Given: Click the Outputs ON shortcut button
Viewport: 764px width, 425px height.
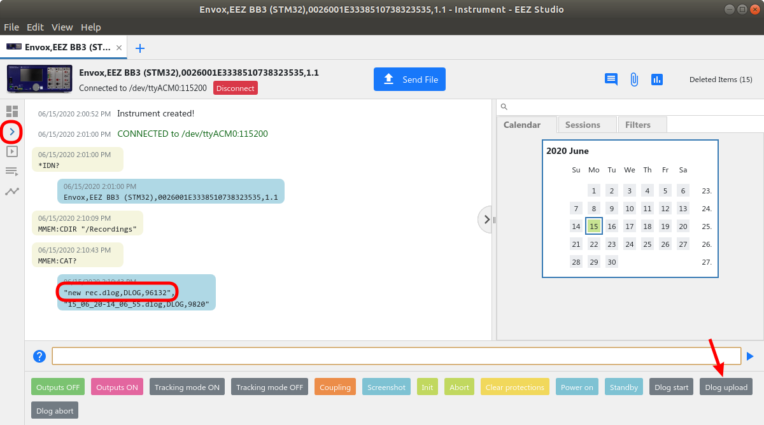Looking at the screenshot, I should coord(117,387).
